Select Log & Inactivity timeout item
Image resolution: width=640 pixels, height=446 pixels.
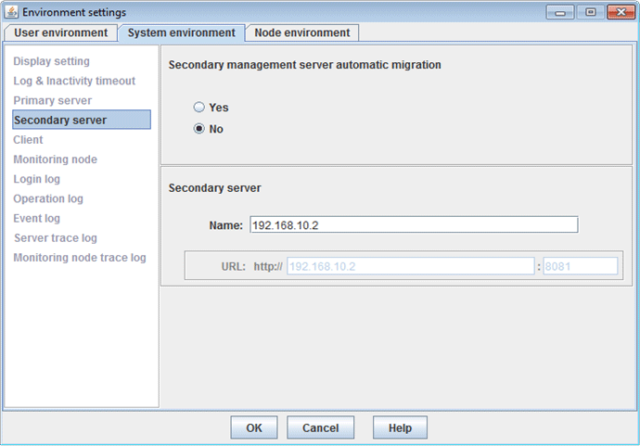(x=74, y=81)
